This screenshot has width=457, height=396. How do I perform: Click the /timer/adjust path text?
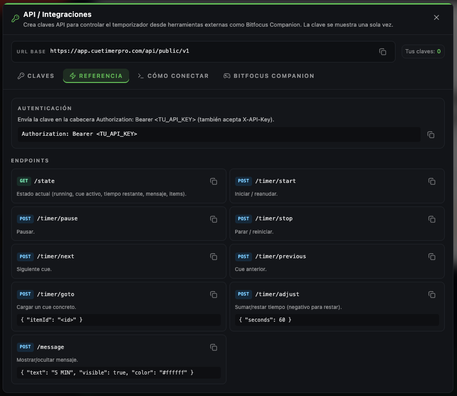277,294
